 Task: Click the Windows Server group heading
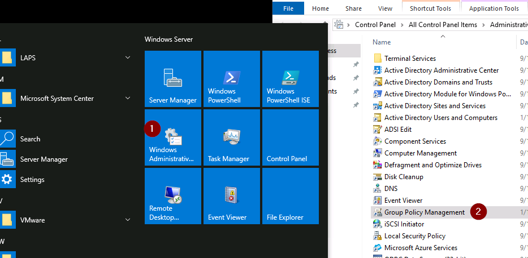point(168,39)
